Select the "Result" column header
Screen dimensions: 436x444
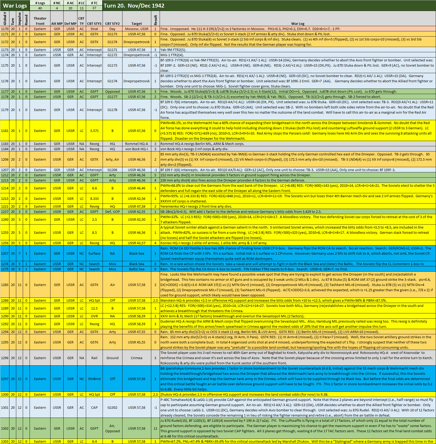pos(155,19)
